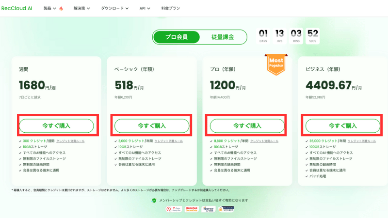The height and width of the screenshot is (218, 388).
Task: Open クレジット消費ルール link in 週間 card
Action: pyautogui.click(x=70, y=141)
